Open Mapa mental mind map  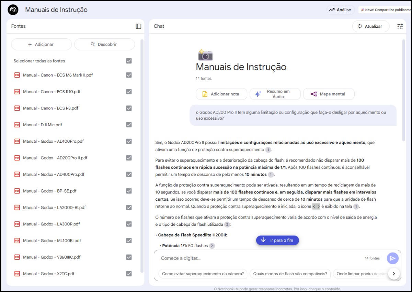tap(329, 94)
